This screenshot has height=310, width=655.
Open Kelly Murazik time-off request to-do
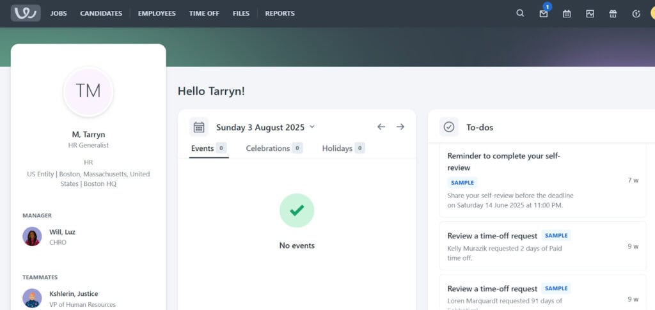(x=542, y=246)
